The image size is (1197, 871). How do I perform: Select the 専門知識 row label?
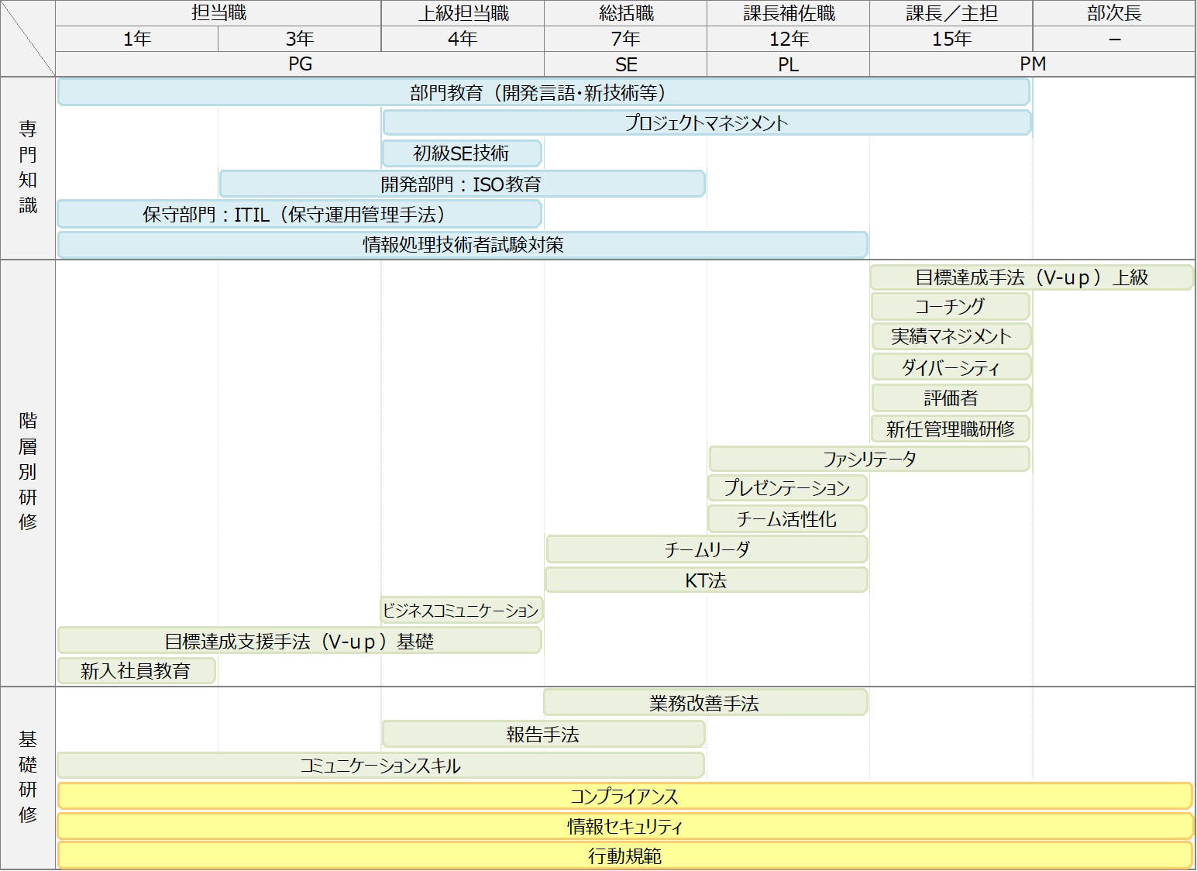tap(28, 167)
